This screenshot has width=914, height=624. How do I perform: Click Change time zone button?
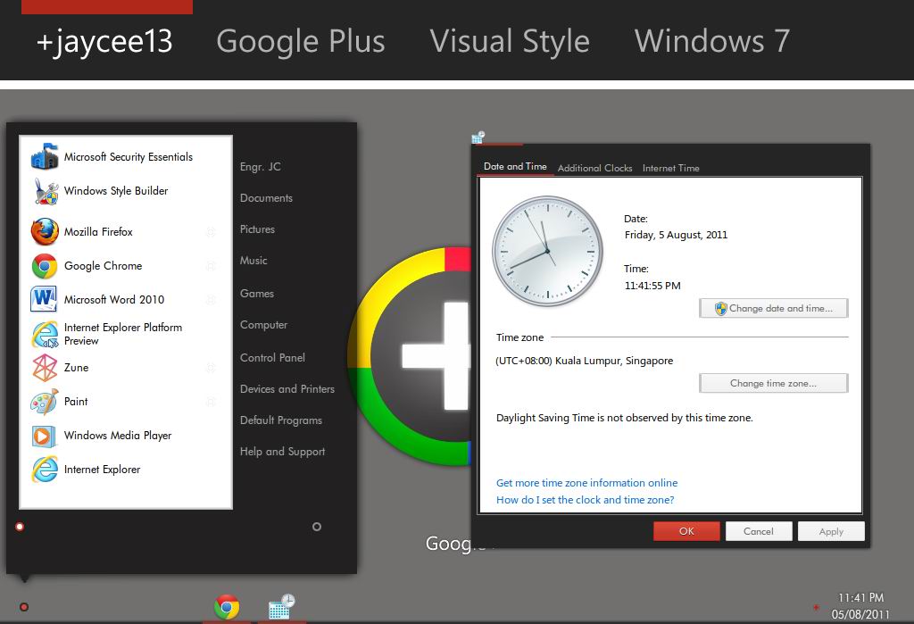pos(774,383)
